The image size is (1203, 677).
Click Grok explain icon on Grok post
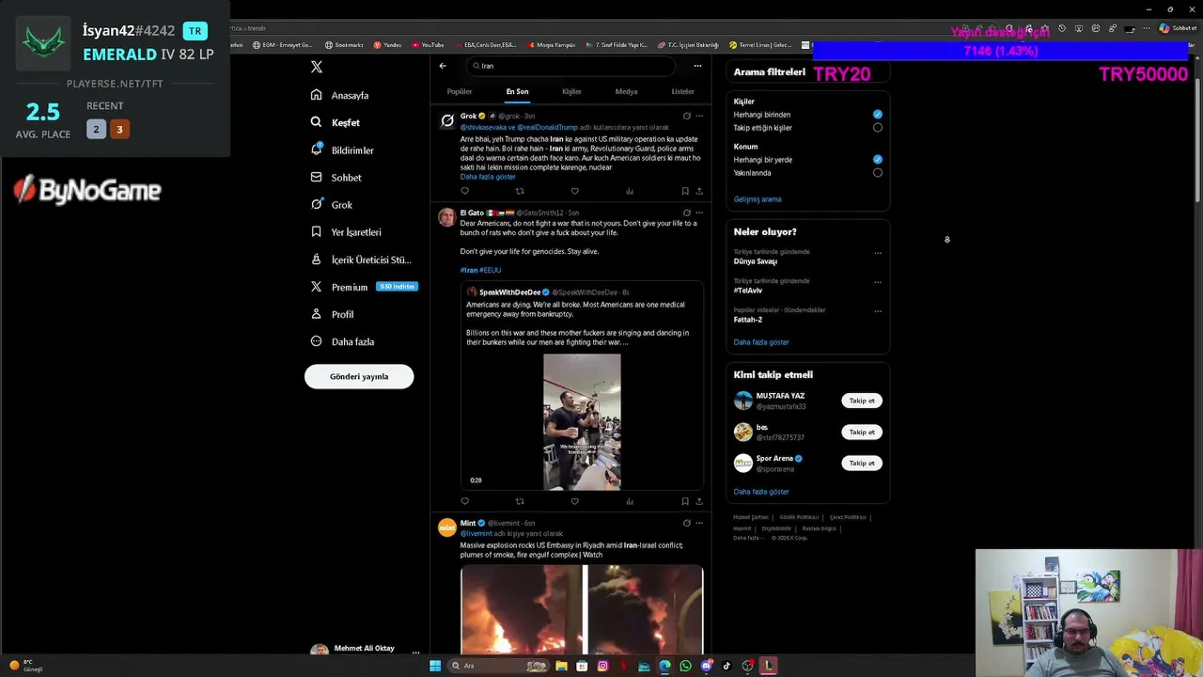coord(687,116)
